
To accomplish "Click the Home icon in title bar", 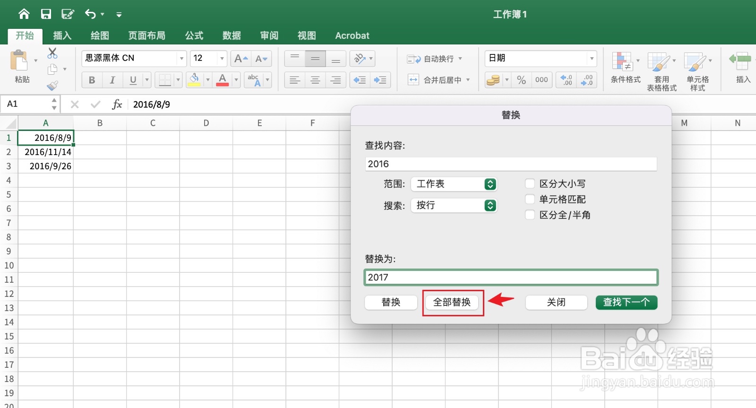I will click(24, 14).
